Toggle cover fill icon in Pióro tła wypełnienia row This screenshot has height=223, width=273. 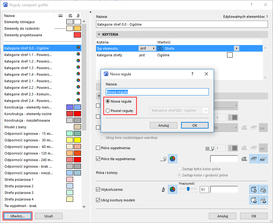[x=254, y=159]
